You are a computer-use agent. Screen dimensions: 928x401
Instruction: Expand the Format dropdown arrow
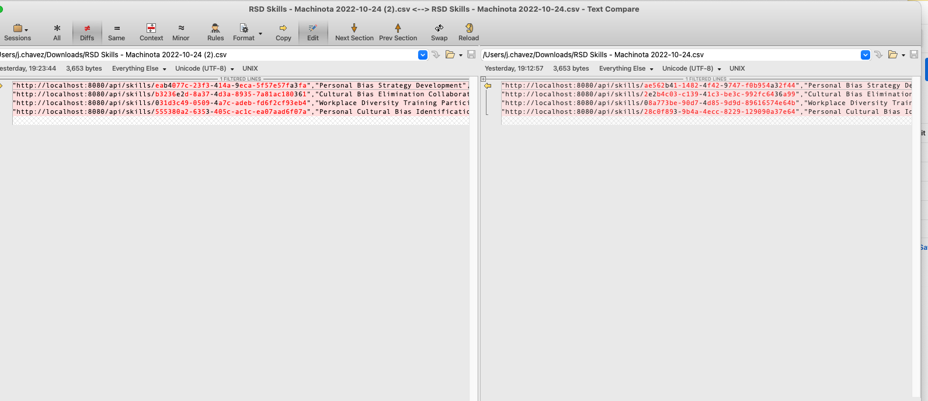pos(260,33)
